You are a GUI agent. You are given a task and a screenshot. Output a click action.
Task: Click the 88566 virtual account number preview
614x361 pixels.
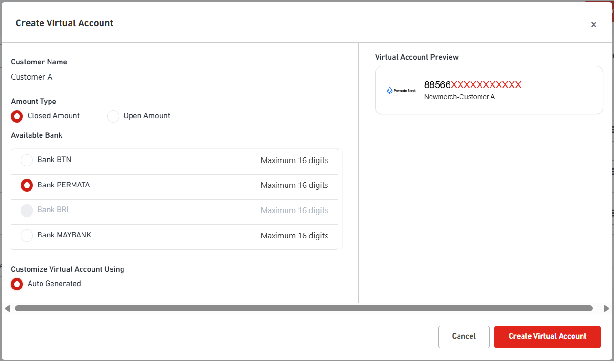(472, 85)
